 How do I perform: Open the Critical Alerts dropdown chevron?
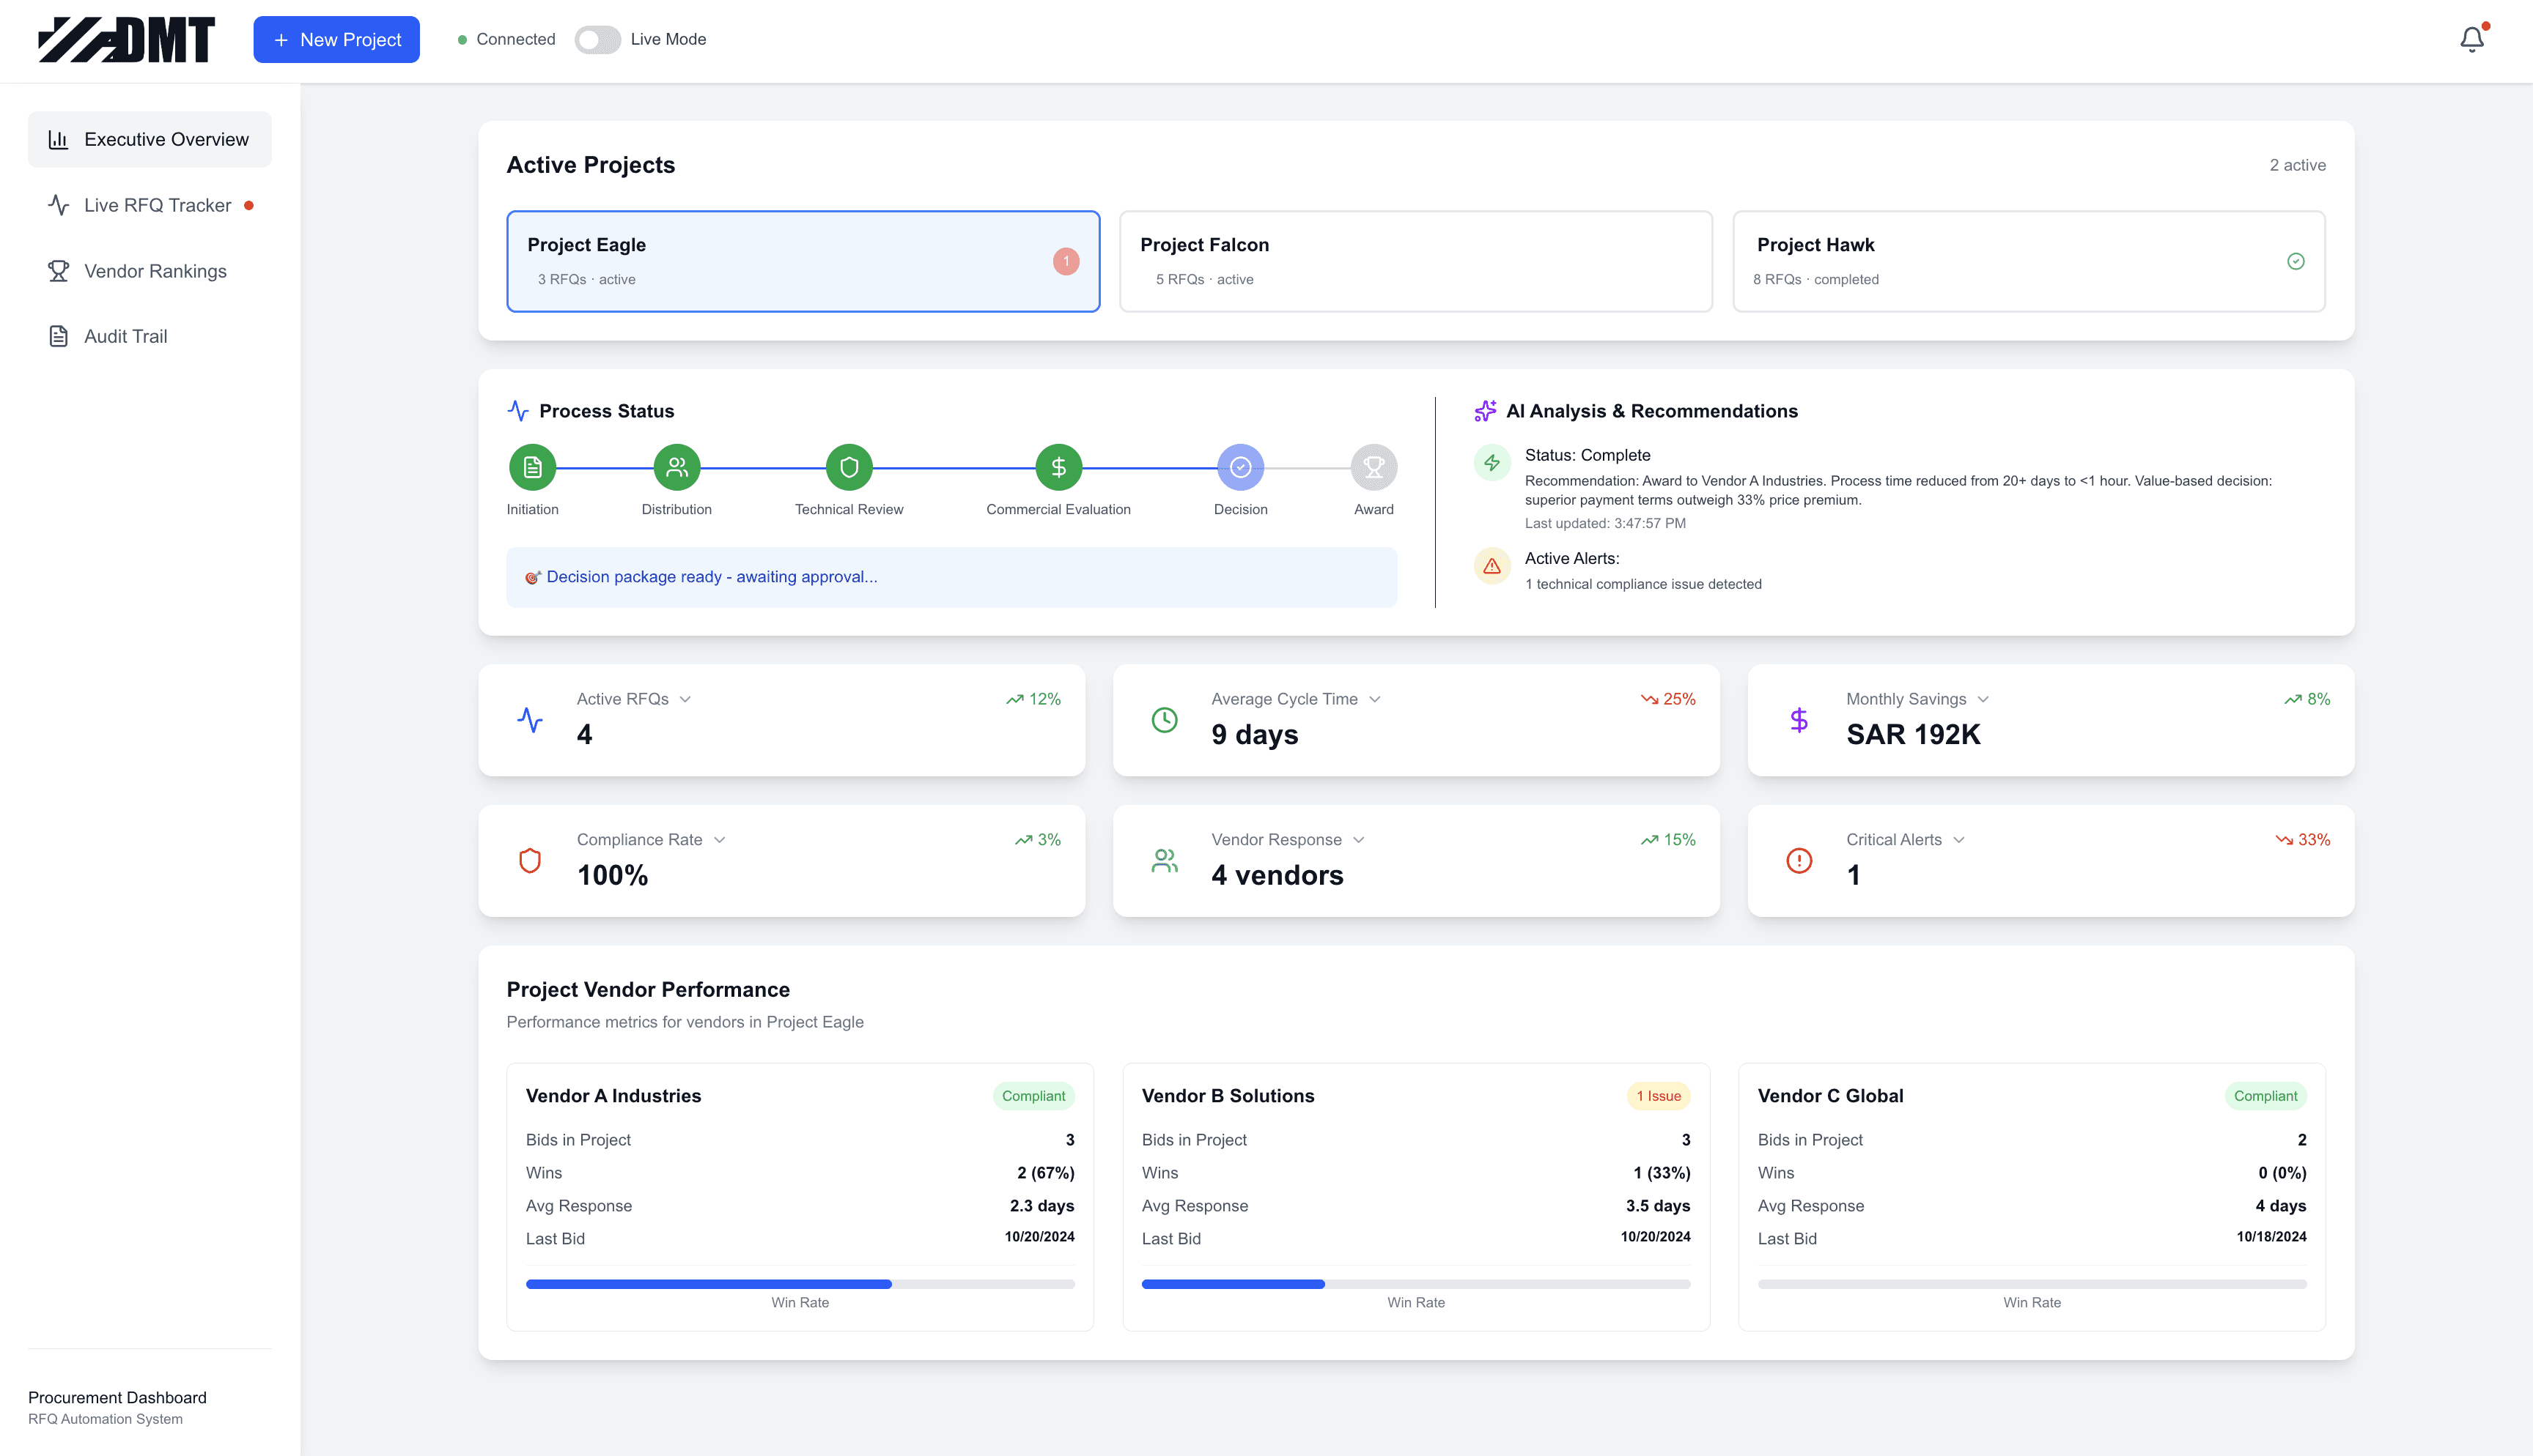1959,840
